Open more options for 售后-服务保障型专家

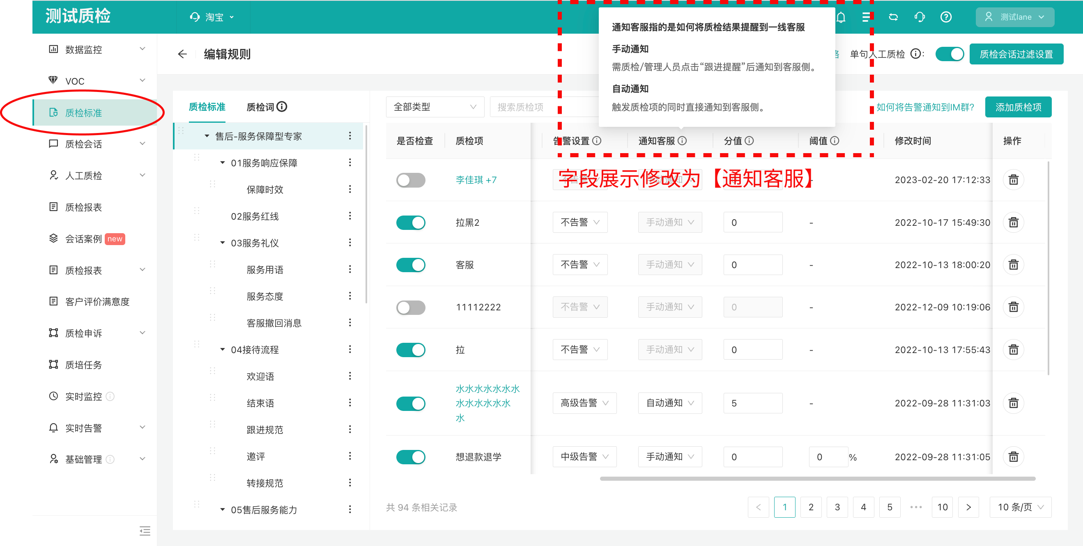(350, 136)
